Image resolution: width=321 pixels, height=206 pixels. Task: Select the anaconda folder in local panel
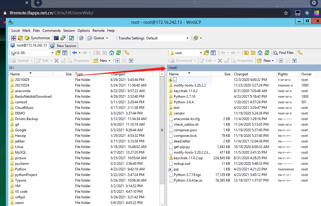tap(22, 91)
